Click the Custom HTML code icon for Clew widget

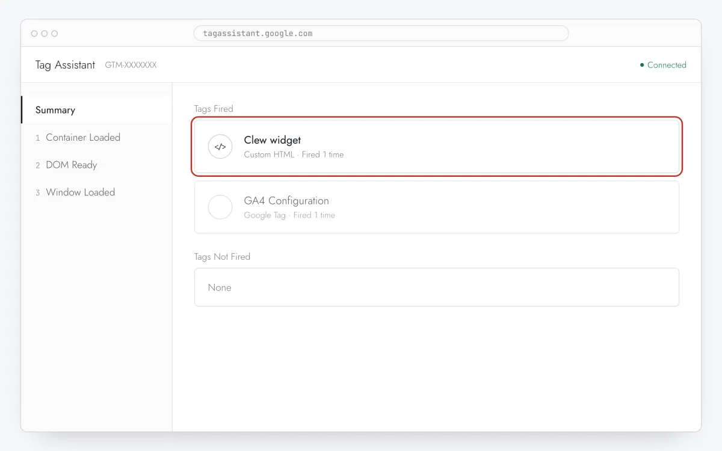pyautogui.click(x=220, y=147)
